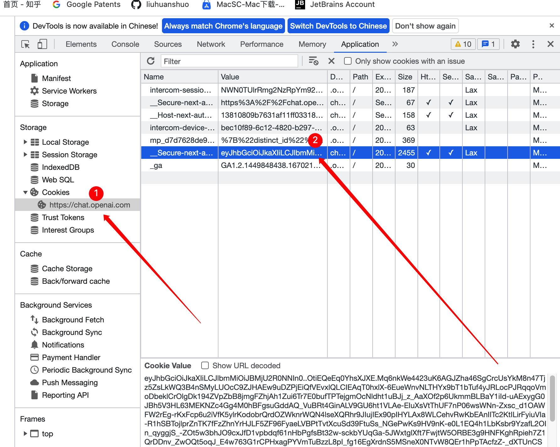The height and width of the screenshot is (447, 560).
Task: Open Reporting API
Action: click(65, 395)
